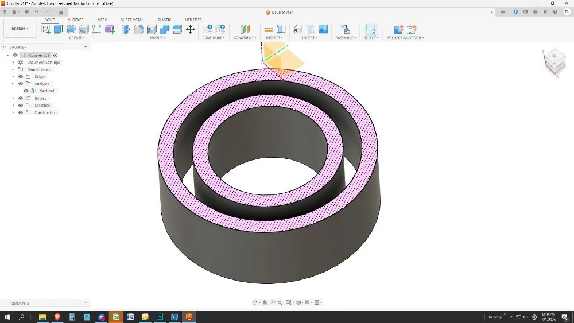Open Excel from the Windows taskbar
This screenshot has width=574, height=323.
point(116,317)
